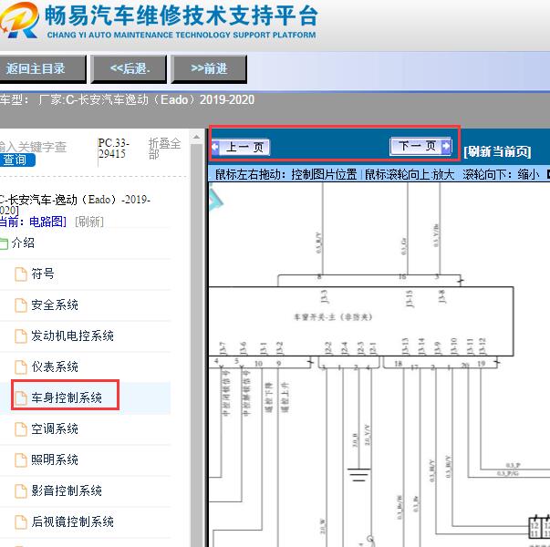Viewport: 550px width, 547px height.
Task: Click the 车型 vehicle model text line
Action: [x=127, y=100]
